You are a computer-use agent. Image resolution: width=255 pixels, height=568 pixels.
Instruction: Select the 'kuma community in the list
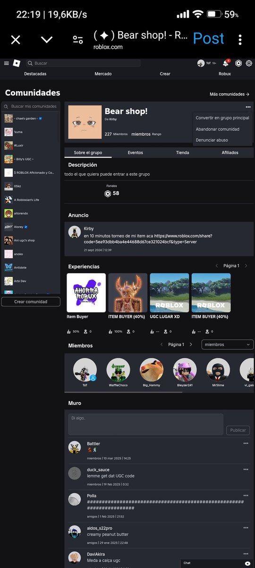coord(31,132)
